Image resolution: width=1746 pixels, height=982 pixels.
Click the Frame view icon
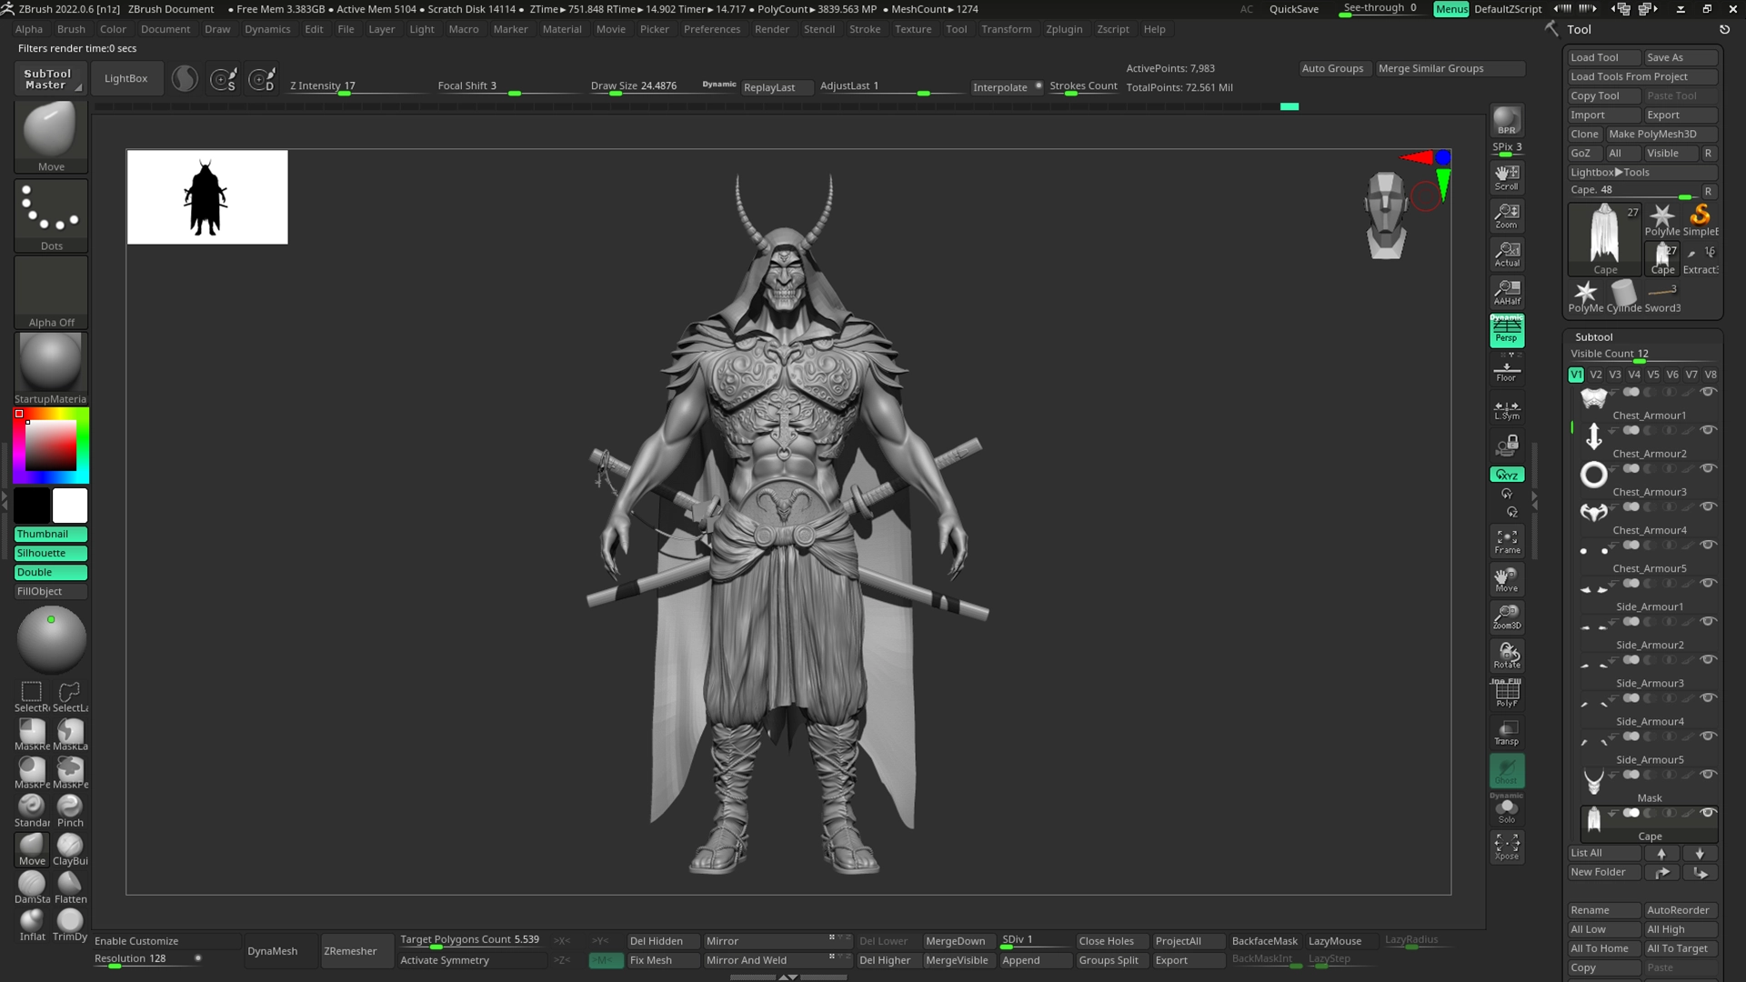1506,541
